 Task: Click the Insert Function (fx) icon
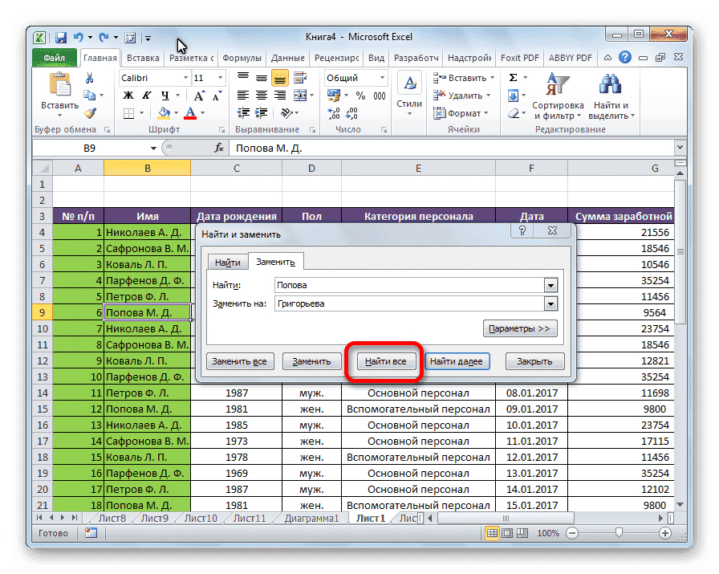[x=220, y=148]
